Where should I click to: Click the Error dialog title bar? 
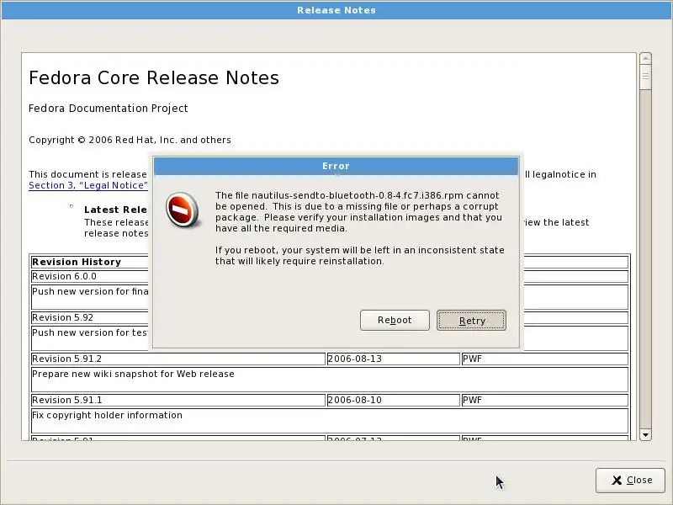point(336,166)
